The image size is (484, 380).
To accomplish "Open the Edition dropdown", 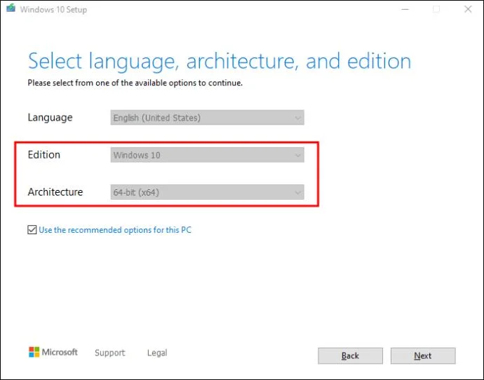I will point(207,155).
